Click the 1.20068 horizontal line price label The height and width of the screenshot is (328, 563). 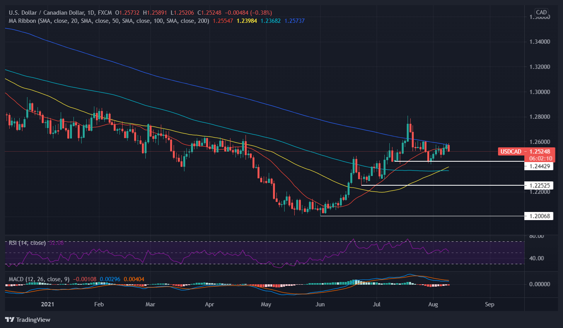(539, 216)
